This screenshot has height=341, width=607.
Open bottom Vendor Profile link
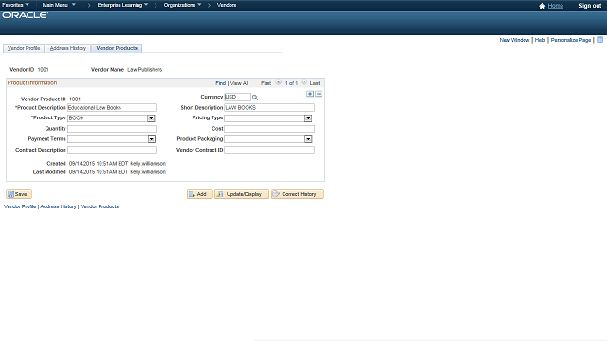coord(20,206)
